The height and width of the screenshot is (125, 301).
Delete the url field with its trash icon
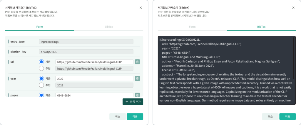[x=137, y=62]
